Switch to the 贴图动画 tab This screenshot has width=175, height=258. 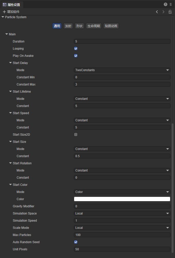pyautogui.click(x=111, y=26)
